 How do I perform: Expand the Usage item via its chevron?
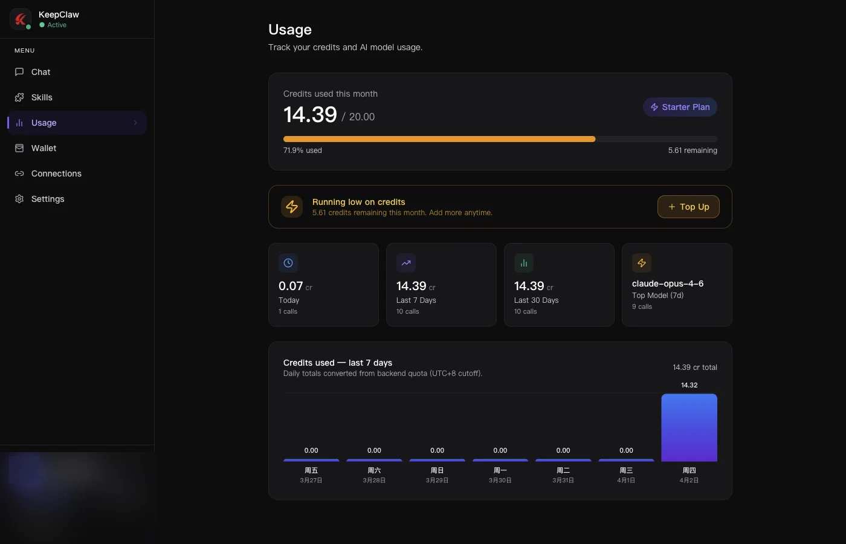click(x=135, y=123)
